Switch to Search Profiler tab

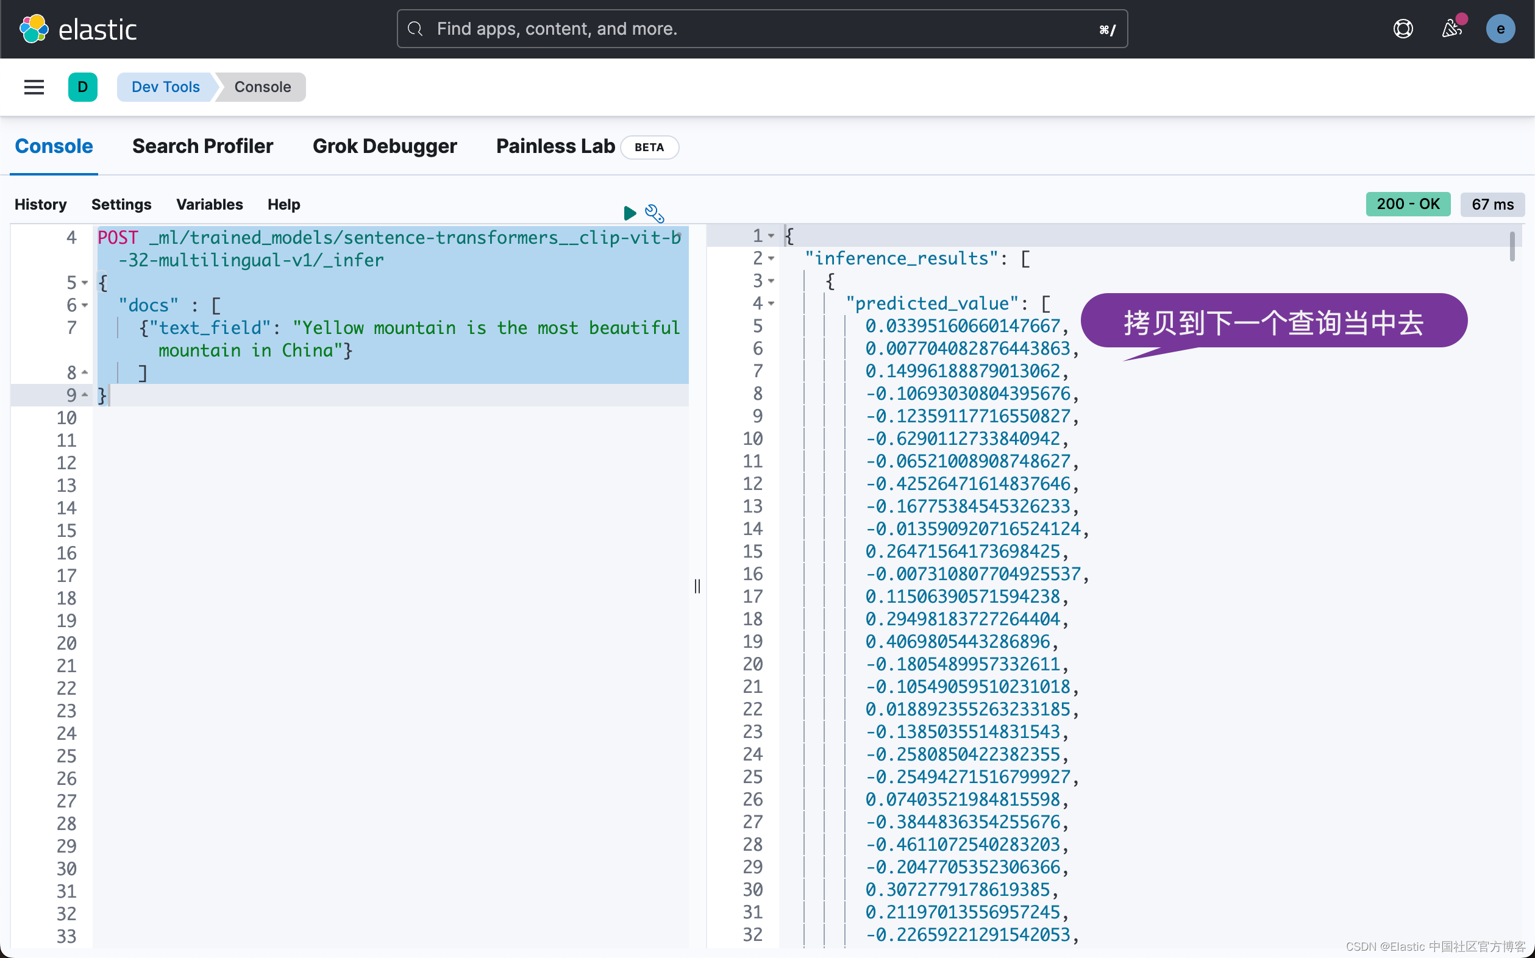(x=202, y=146)
